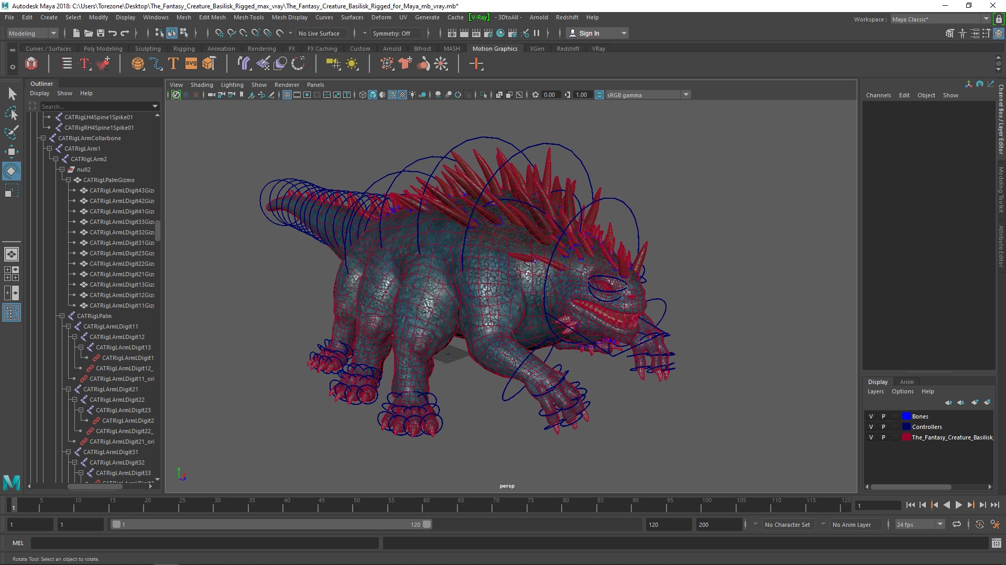Click the Outliner layout button in sidebar
The width and height of the screenshot is (1006, 565).
coord(12,313)
